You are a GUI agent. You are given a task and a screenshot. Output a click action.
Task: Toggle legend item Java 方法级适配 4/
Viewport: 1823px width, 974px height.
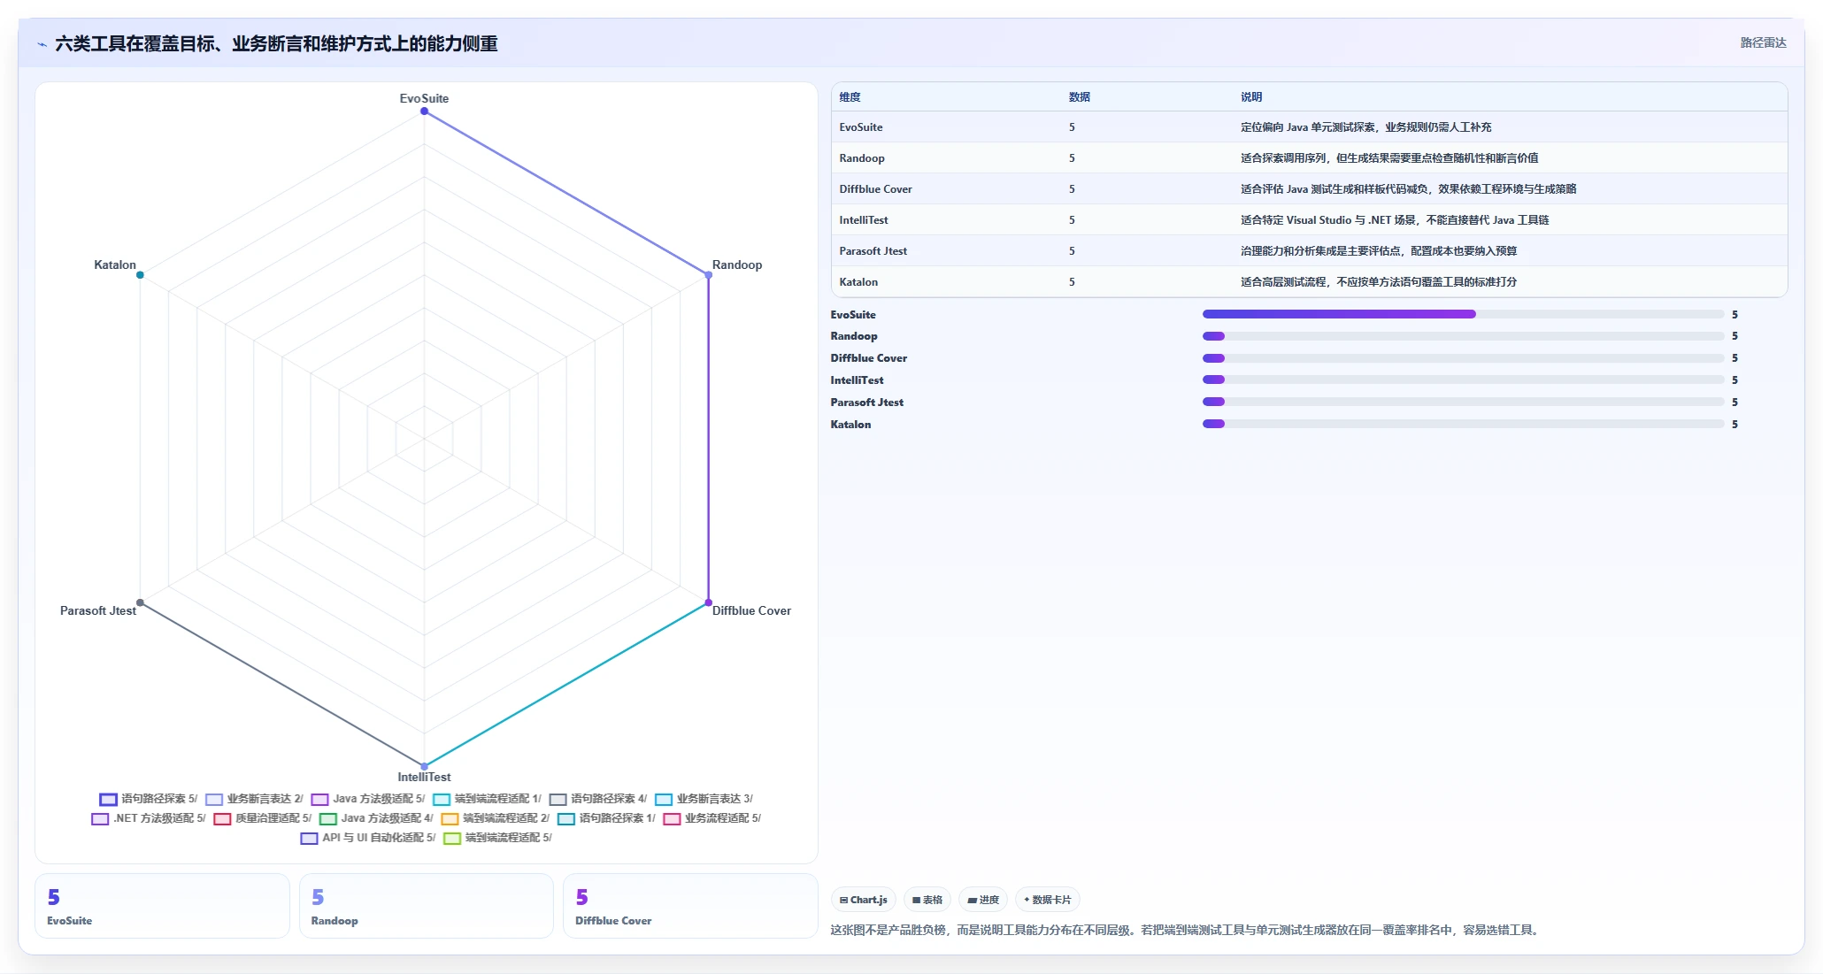pos(376,818)
